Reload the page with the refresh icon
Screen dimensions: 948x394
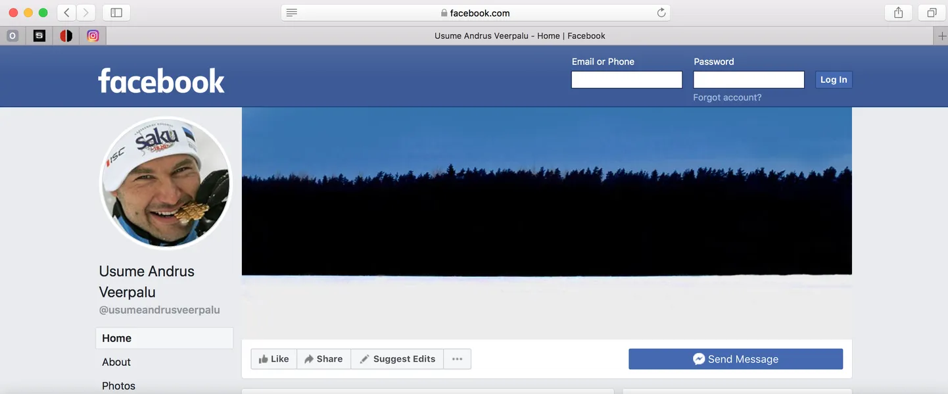click(661, 12)
